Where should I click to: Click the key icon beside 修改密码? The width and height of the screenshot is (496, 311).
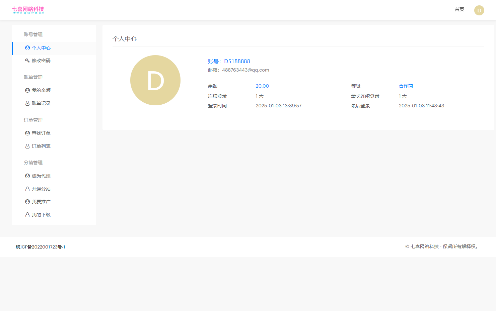pos(27,61)
